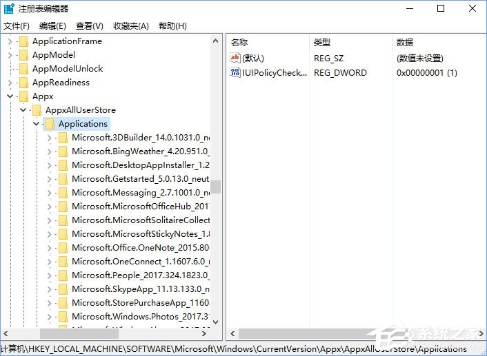The image size is (487, 356).
Task: Click the AppReadiness folder icon
Action: click(x=23, y=83)
